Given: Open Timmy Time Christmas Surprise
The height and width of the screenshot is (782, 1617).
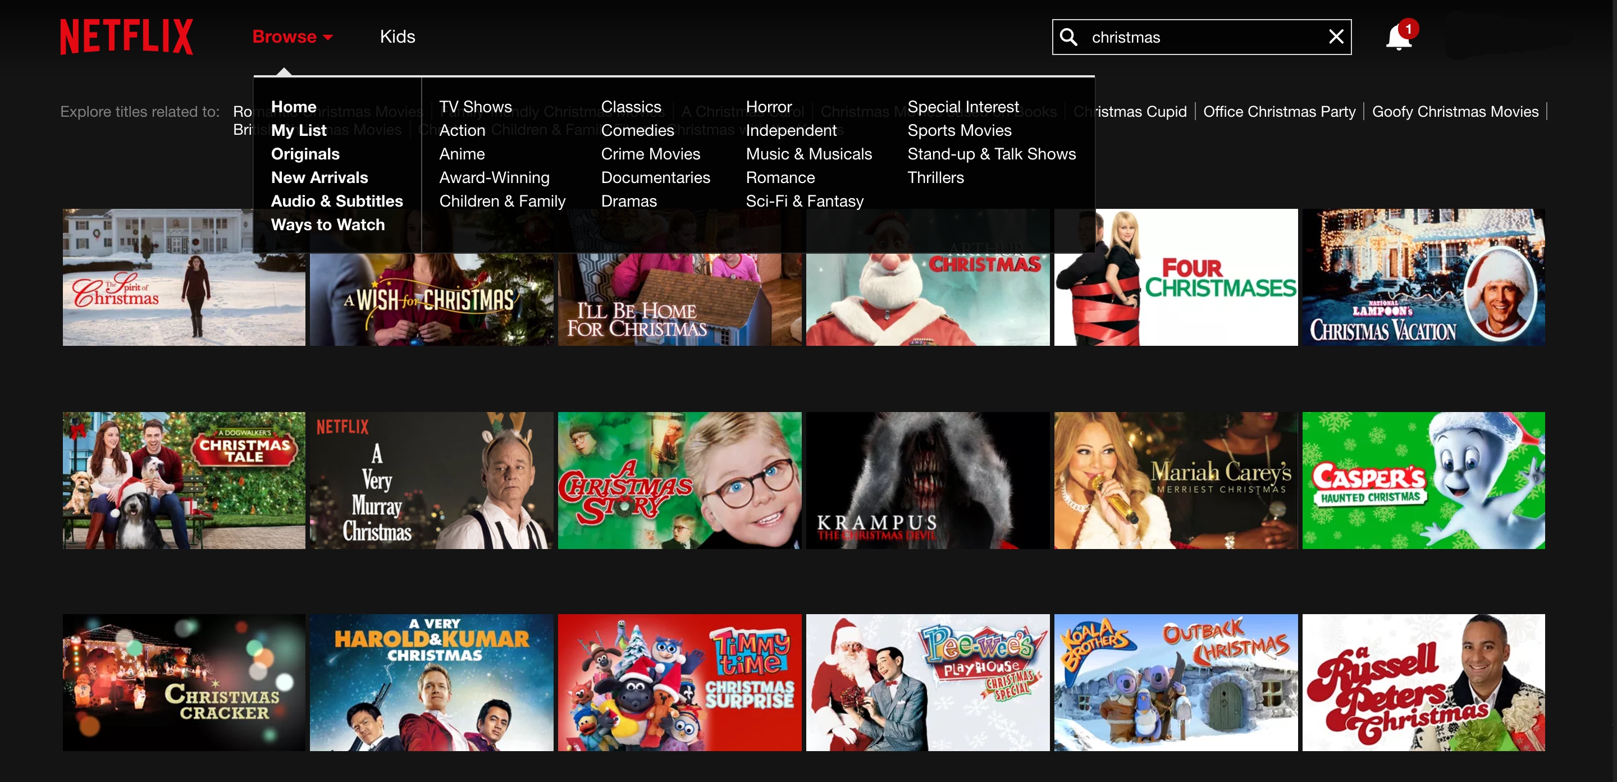Looking at the screenshot, I should tap(680, 682).
